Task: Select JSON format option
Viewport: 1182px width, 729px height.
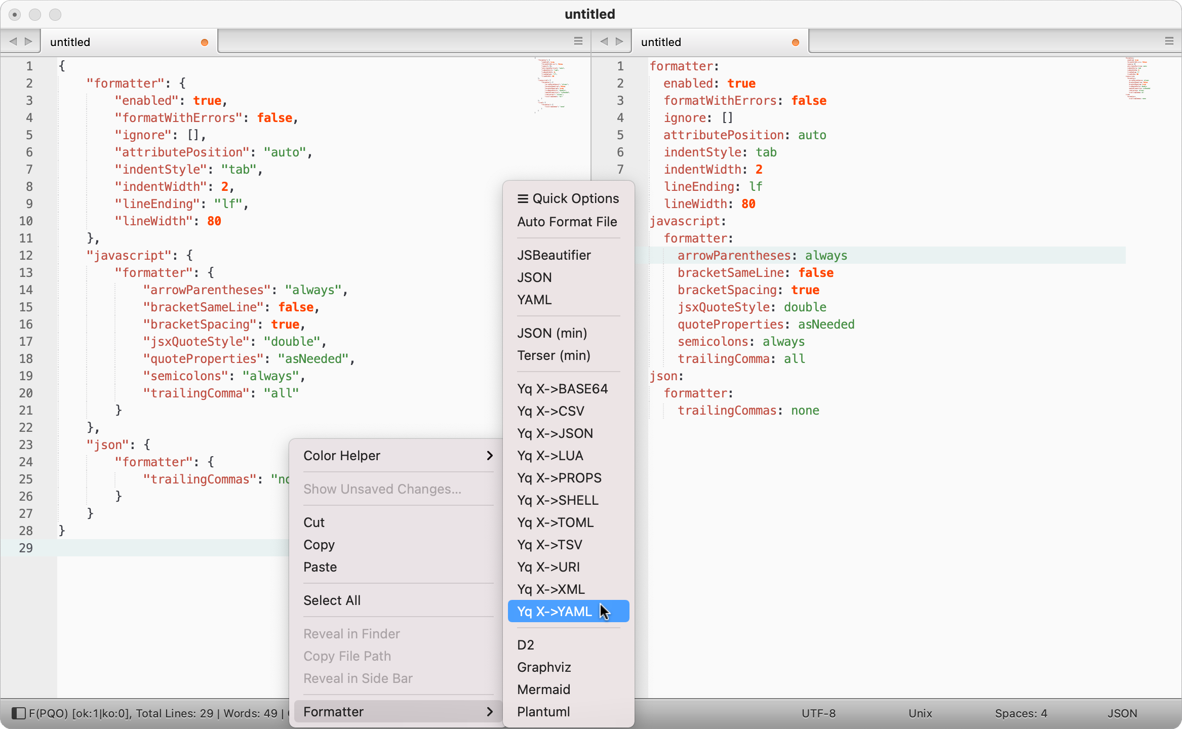Action: 534,277
